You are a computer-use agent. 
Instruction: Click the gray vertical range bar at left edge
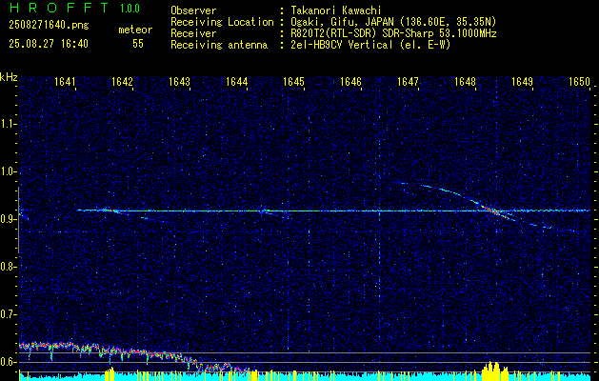[19, 220]
